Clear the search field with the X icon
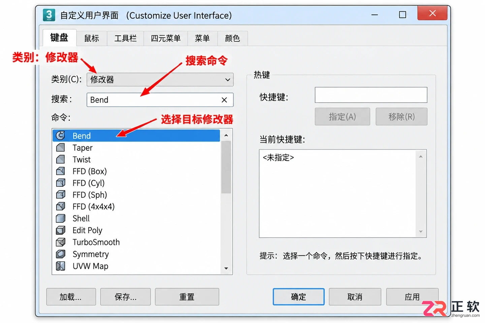This screenshot has height=323, width=485. pyautogui.click(x=224, y=100)
